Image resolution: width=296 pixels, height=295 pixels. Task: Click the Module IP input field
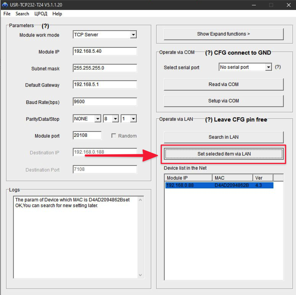(105, 52)
